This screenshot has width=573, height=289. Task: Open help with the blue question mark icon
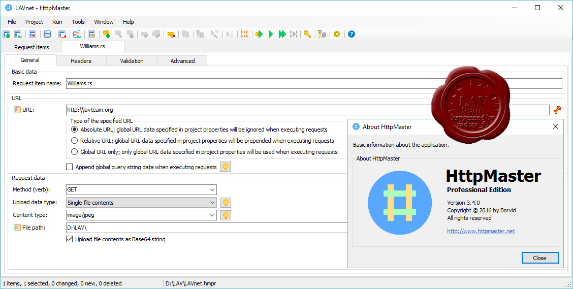(x=352, y=35)
